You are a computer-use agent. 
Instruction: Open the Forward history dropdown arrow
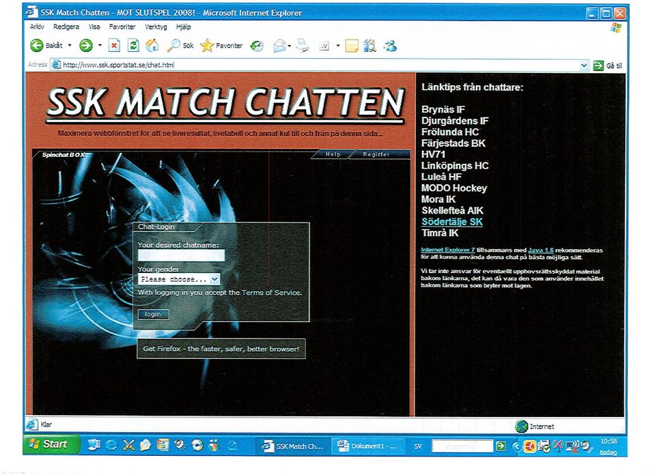click(100, 46)
